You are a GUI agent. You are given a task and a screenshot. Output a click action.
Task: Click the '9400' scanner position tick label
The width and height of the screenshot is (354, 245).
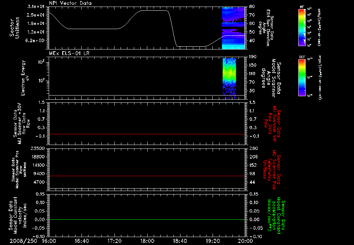(x=39, y=174)
